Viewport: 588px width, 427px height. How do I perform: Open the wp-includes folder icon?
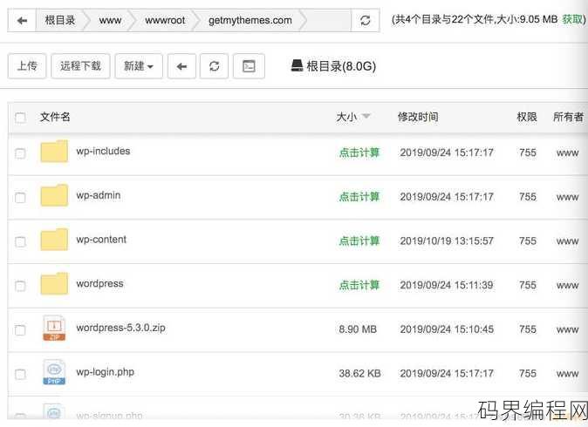coord(54,152)
